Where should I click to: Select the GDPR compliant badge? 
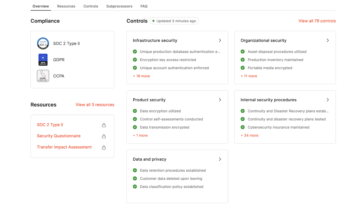(43, 60)
